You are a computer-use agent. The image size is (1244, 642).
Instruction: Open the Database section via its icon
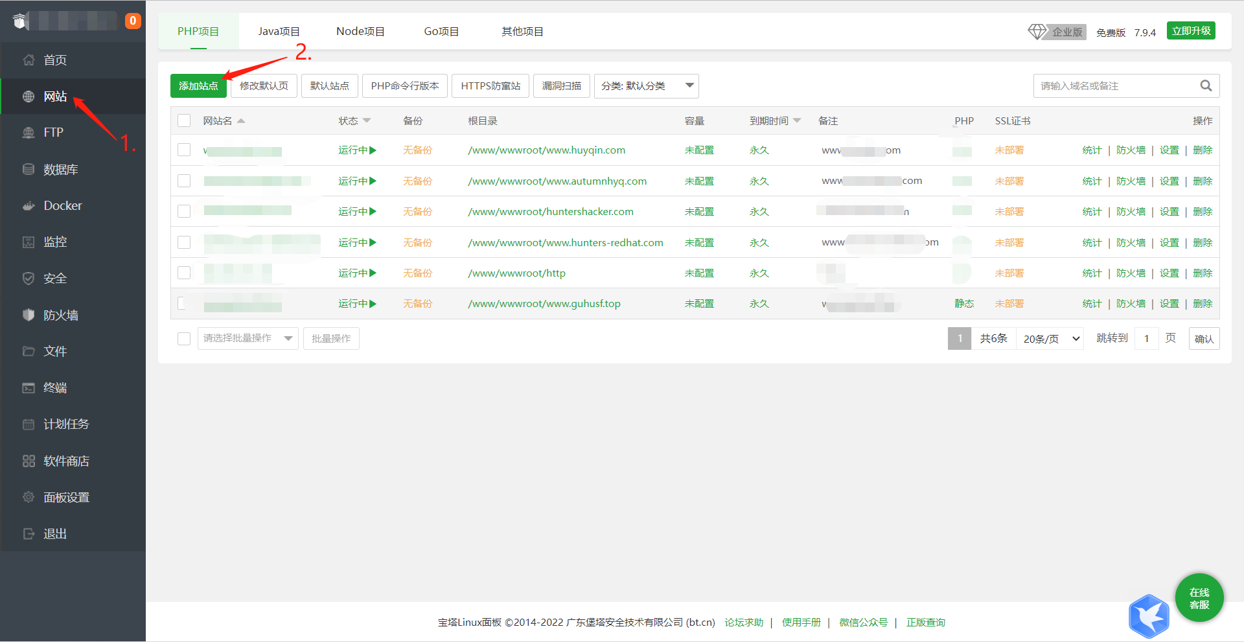[29, 170]
